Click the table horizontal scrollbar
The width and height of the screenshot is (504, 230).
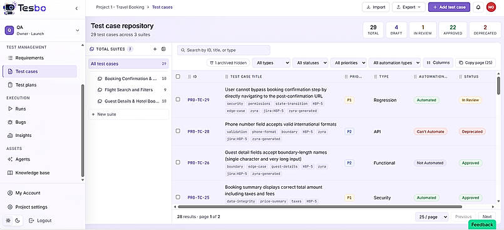coord(320,207)
